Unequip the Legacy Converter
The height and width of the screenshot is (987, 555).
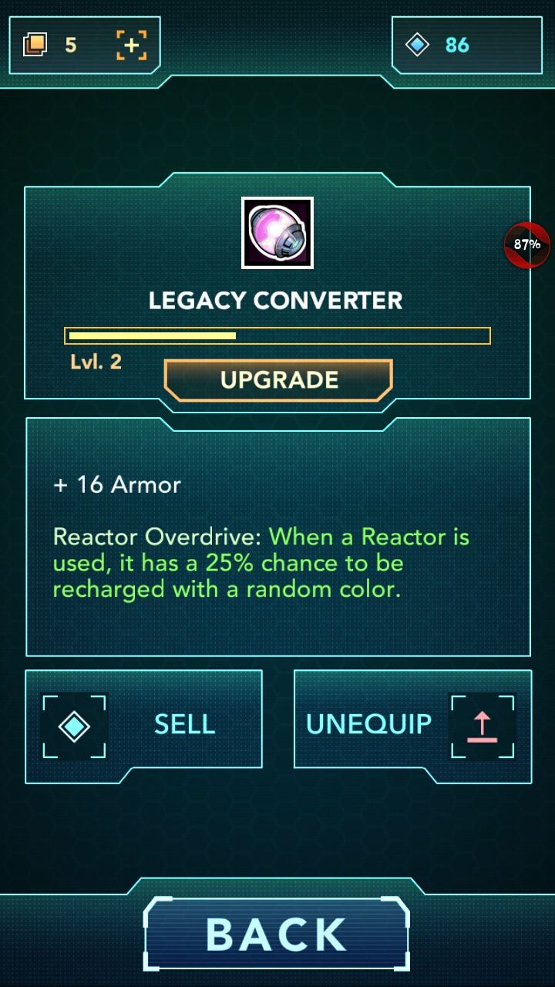tap(412, 724)
